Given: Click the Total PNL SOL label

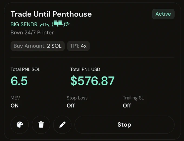Looking at the screenshot, I should [25, 69].
